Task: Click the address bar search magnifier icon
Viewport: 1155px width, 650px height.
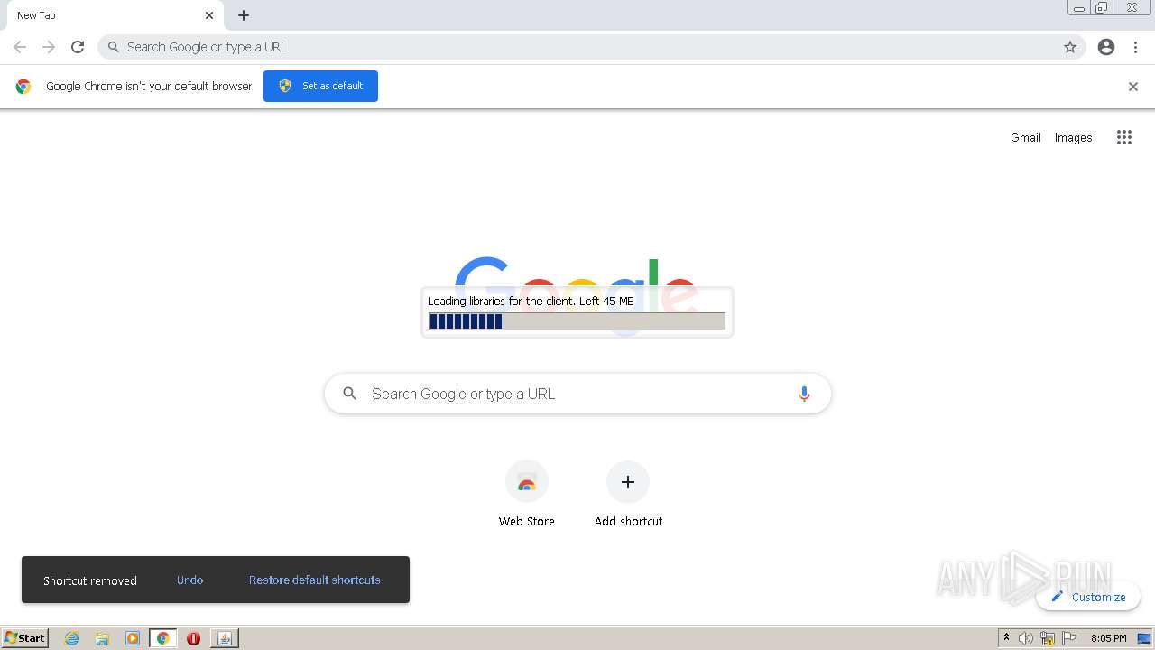Action: pos(114,47)
